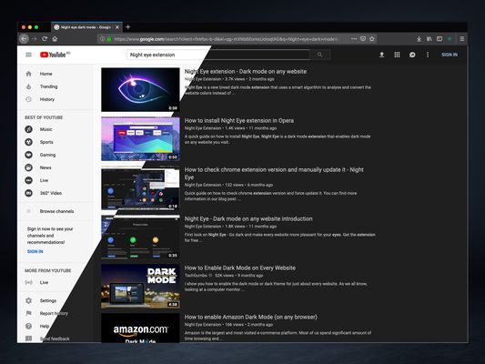
Task: Open 360° Video in the sidebar
Action: pos(51,193)
